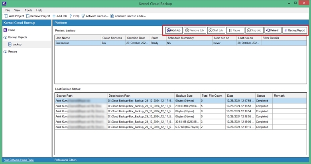
Task: Click the Backup Size column header
Action: pos(187,96)
